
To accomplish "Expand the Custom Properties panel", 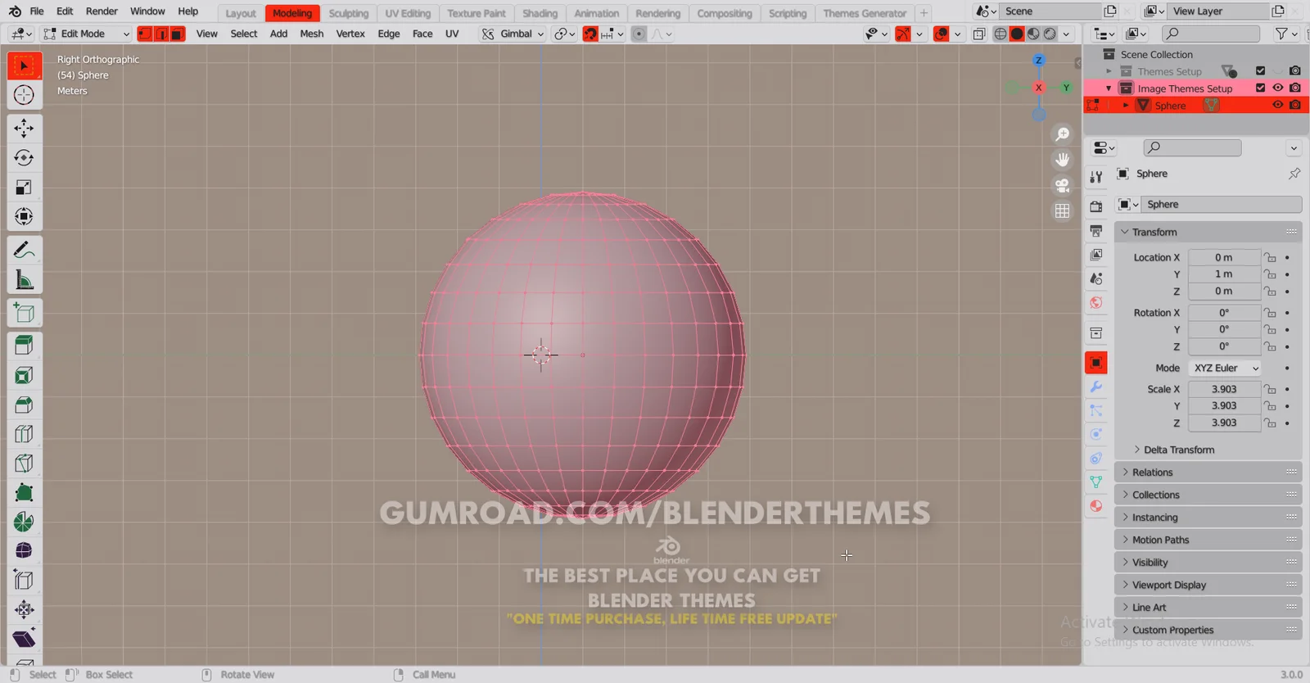I will pyautogui.click(x=1208, y=630).
